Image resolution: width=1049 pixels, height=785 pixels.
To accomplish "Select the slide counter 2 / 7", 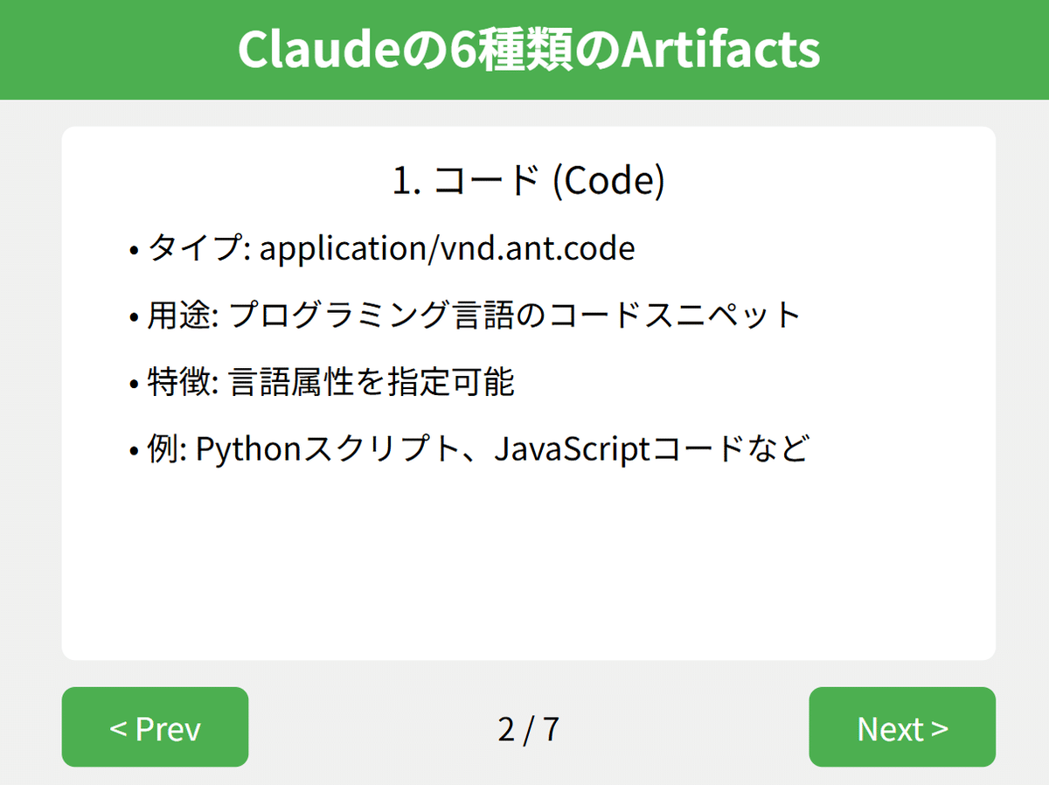I will pos(528,728).
